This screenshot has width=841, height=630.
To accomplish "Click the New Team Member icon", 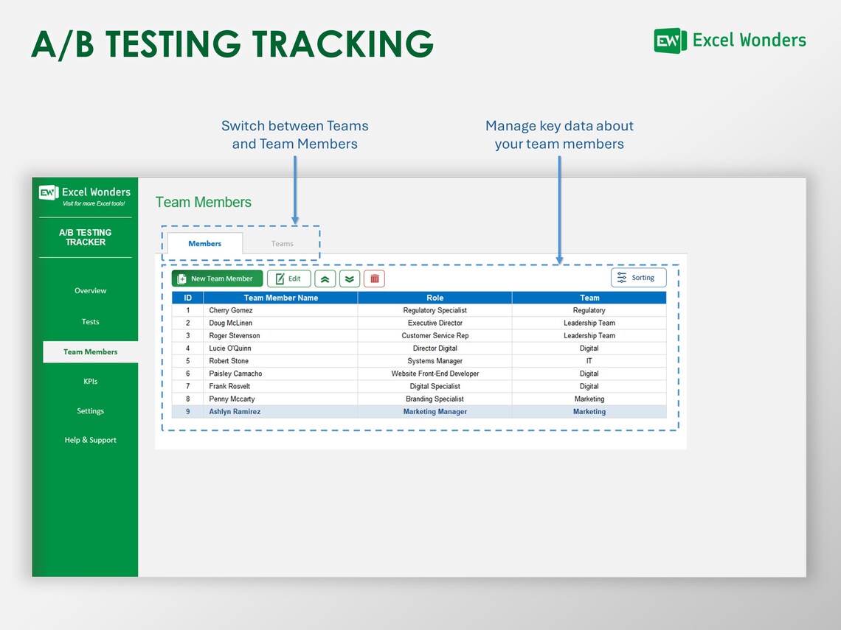I will (x=181, y=279).
